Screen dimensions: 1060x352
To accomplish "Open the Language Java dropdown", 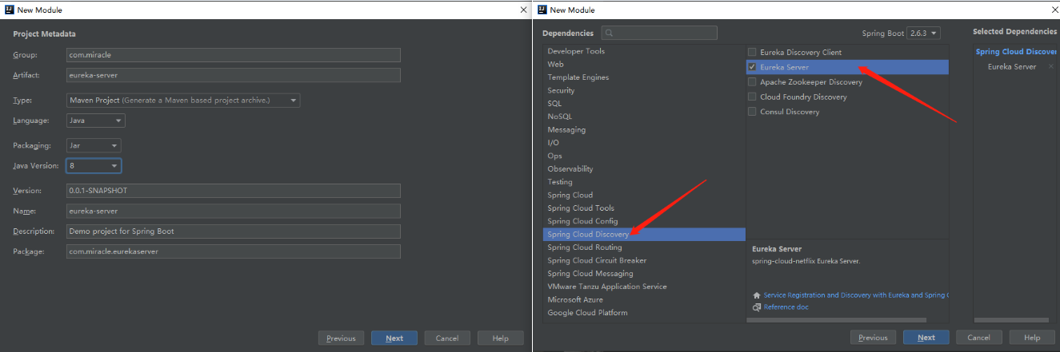I will [x=95, y=121].
